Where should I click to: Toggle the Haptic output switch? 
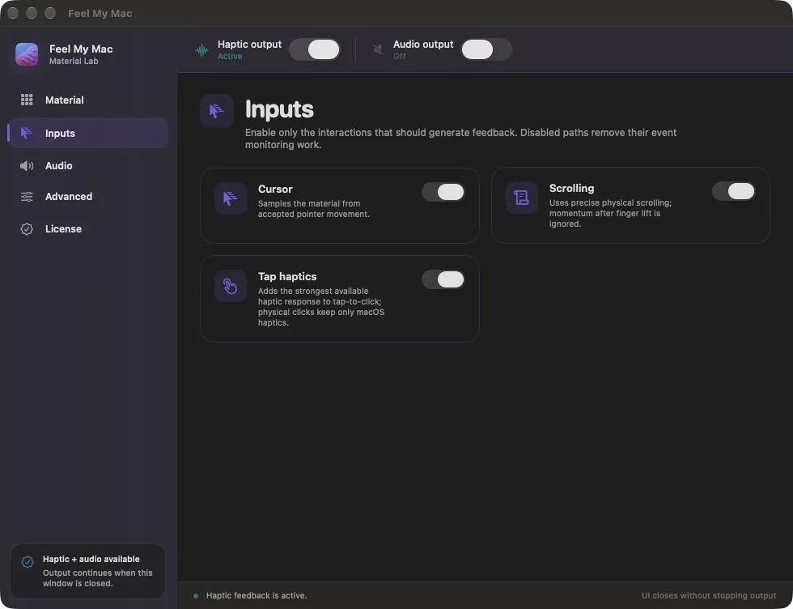point(315,49)
